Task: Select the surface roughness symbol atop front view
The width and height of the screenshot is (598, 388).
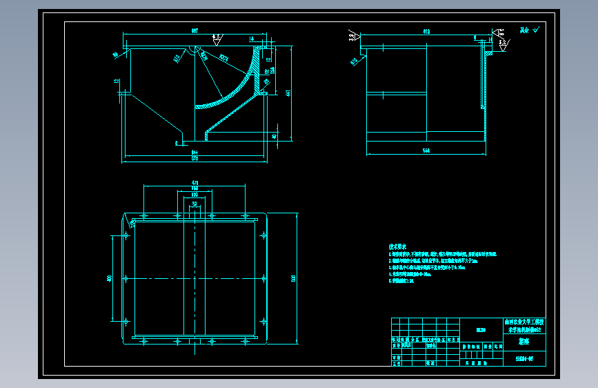Action: (x=217, y=39)
